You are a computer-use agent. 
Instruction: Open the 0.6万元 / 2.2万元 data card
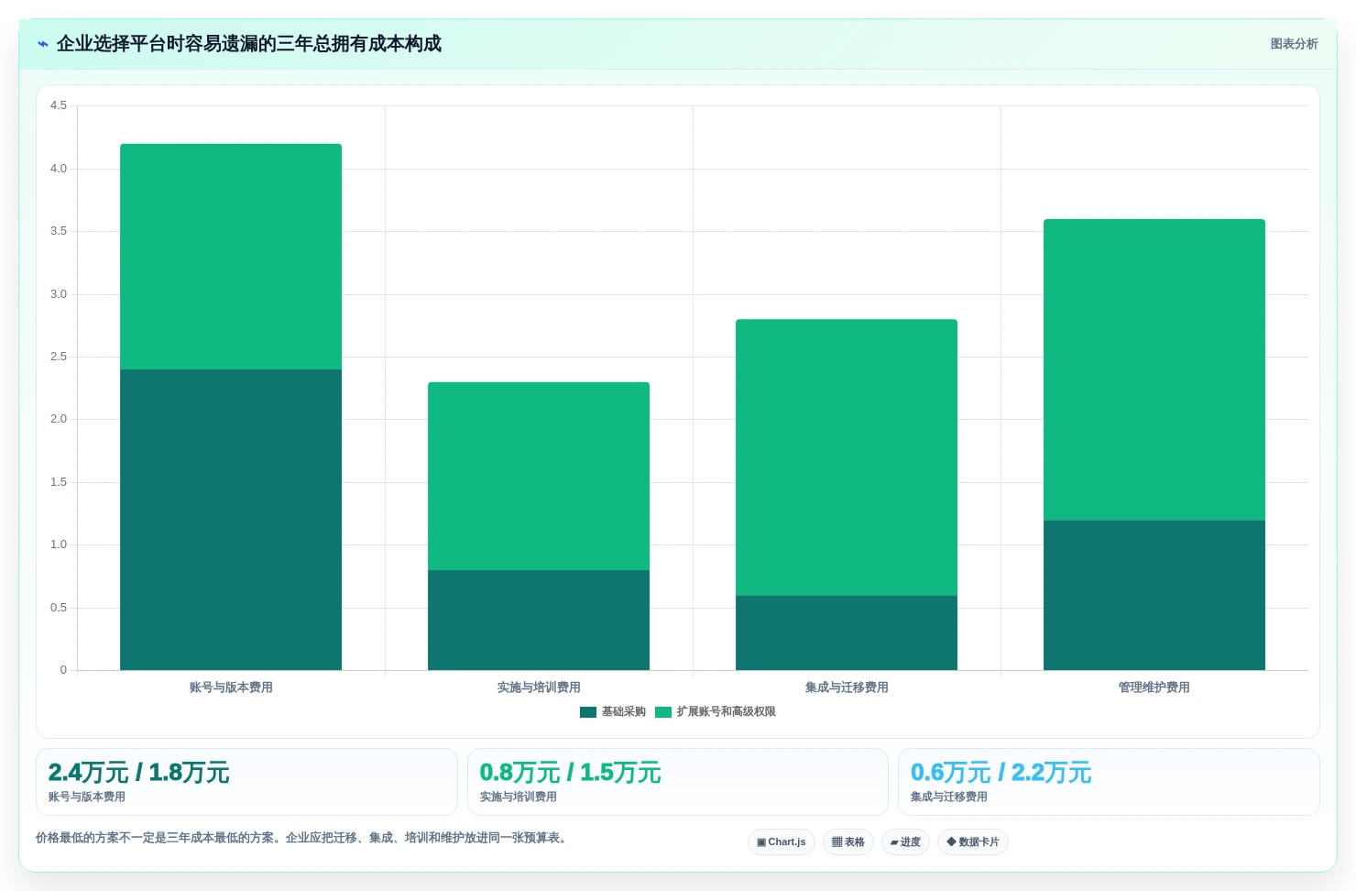coord(1109,782)
